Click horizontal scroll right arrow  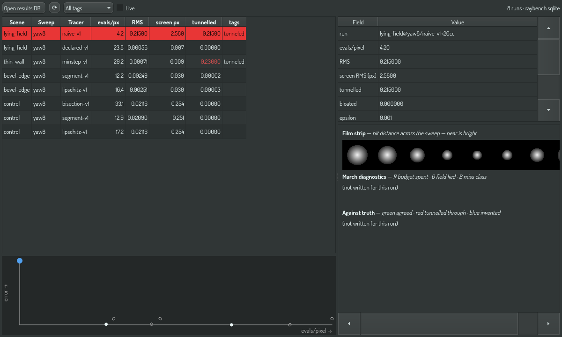tap(548, 323)
